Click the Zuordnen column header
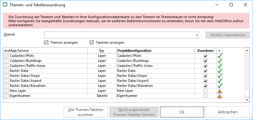253x120 pixels. click(x=205, y=51)
